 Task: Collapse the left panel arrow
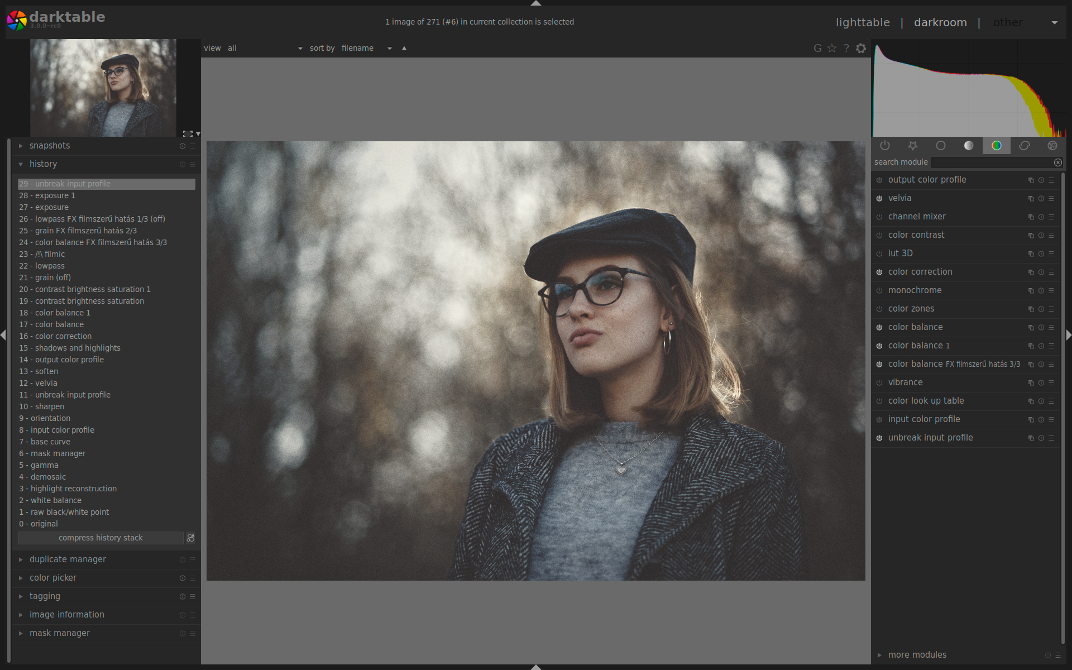[3, 335]
